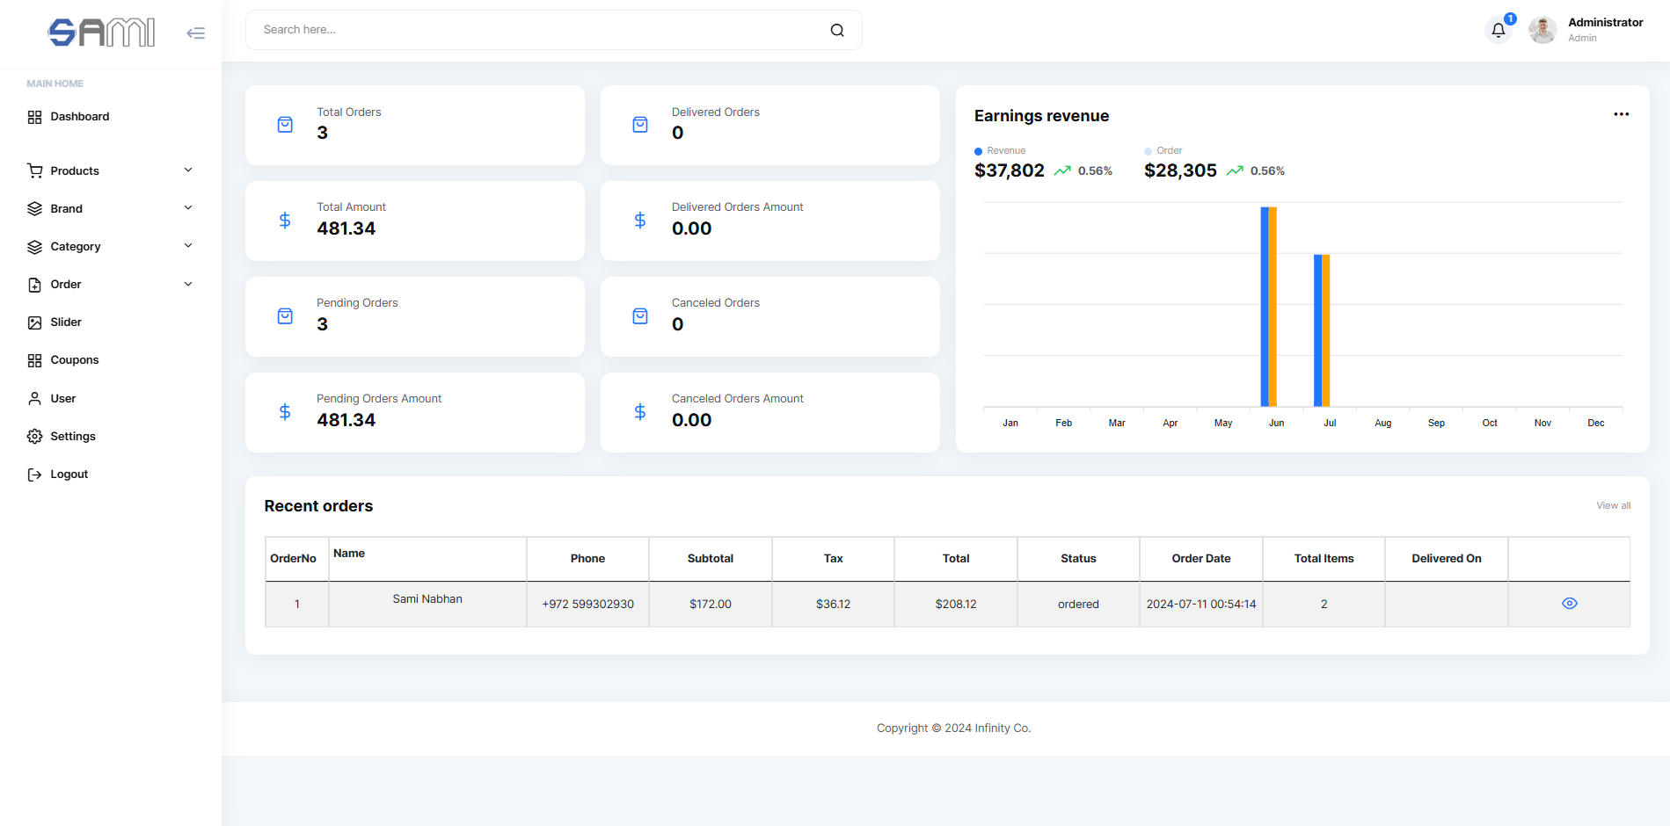Expand the Brand dropdown

(x=188, y=207)
